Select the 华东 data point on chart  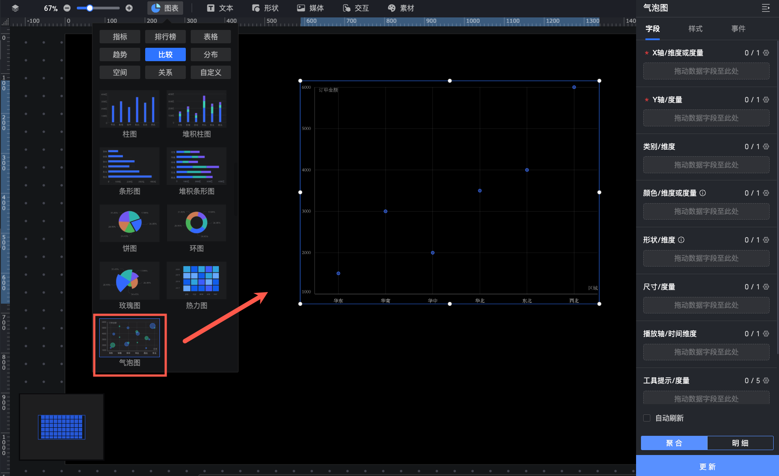(338, 273)
